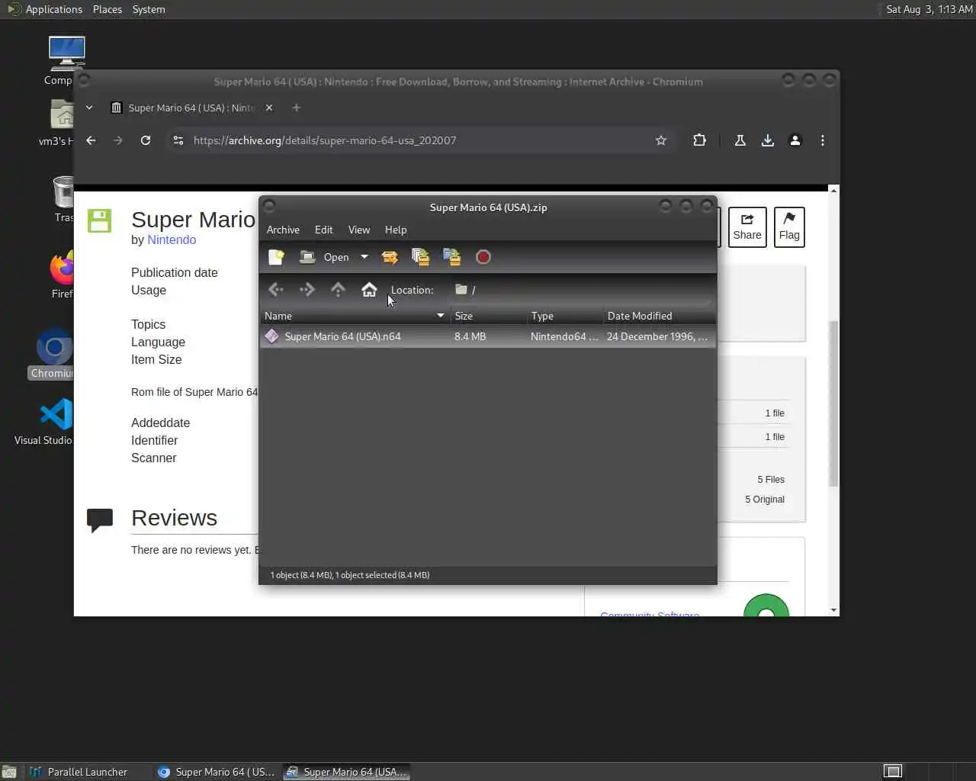Click the date and time clock in the panel
The height and width of the screenshot is (781, 976).
pos(929,9)
